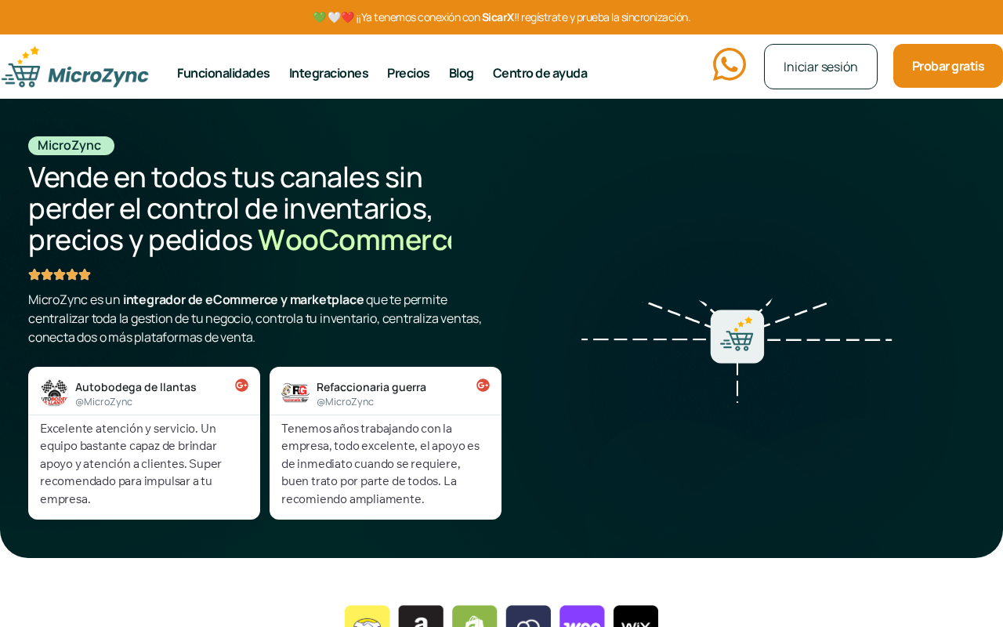This screenshot has width=1003, height=627.
Task: Click Google+ icon on Autobodega review
Action: (x=241, y=385)
